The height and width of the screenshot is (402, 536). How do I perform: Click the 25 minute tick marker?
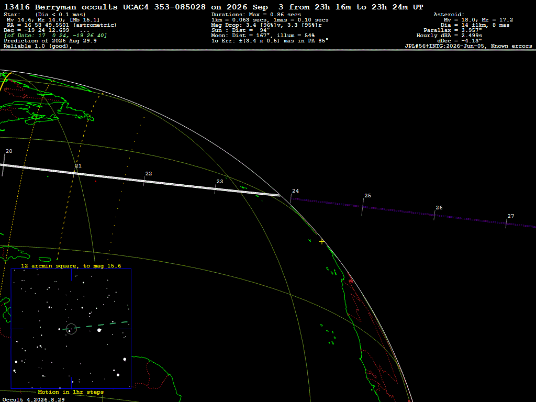coord(363,207)
